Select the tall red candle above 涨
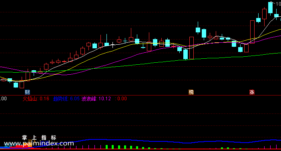 click(x=252, y=32)
